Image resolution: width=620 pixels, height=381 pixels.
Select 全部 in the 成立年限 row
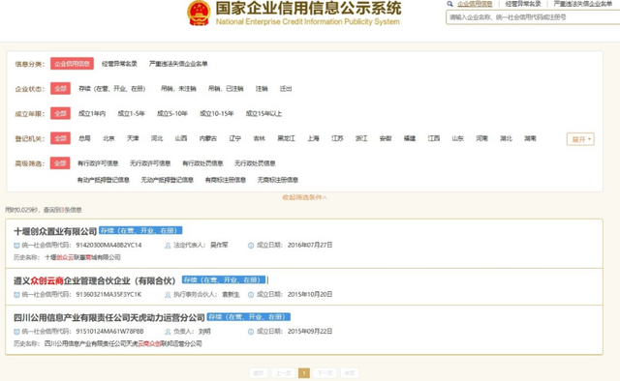click(60, 113)
